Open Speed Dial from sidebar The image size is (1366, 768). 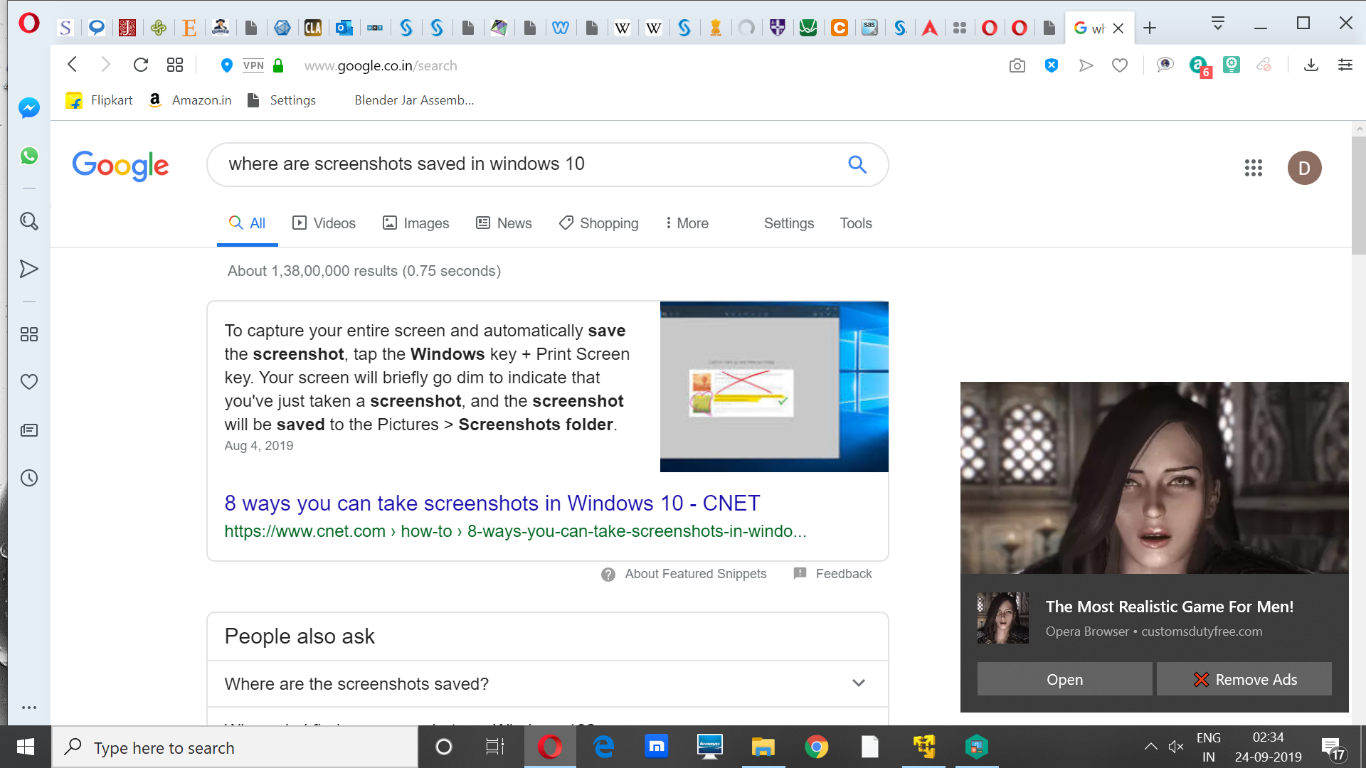pos(29,334)
